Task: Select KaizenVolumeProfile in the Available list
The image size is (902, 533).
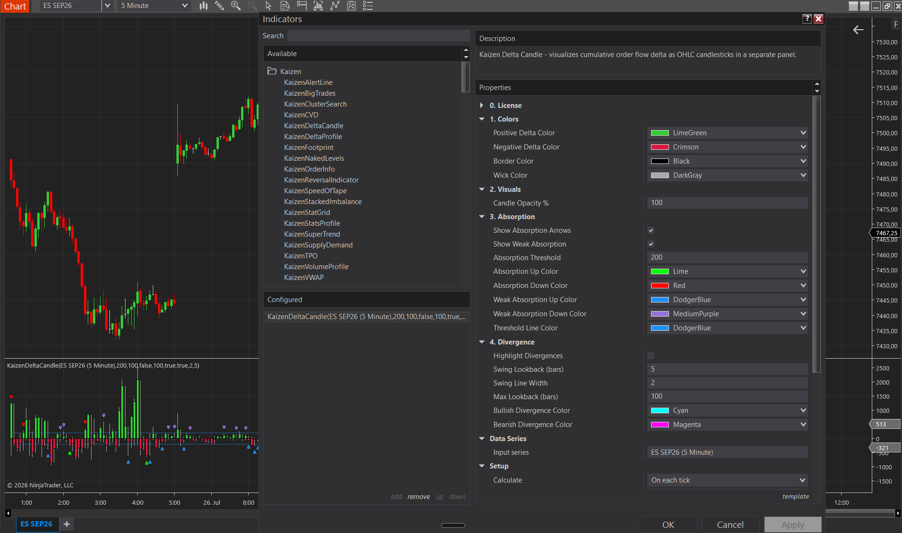Action: 316,267
